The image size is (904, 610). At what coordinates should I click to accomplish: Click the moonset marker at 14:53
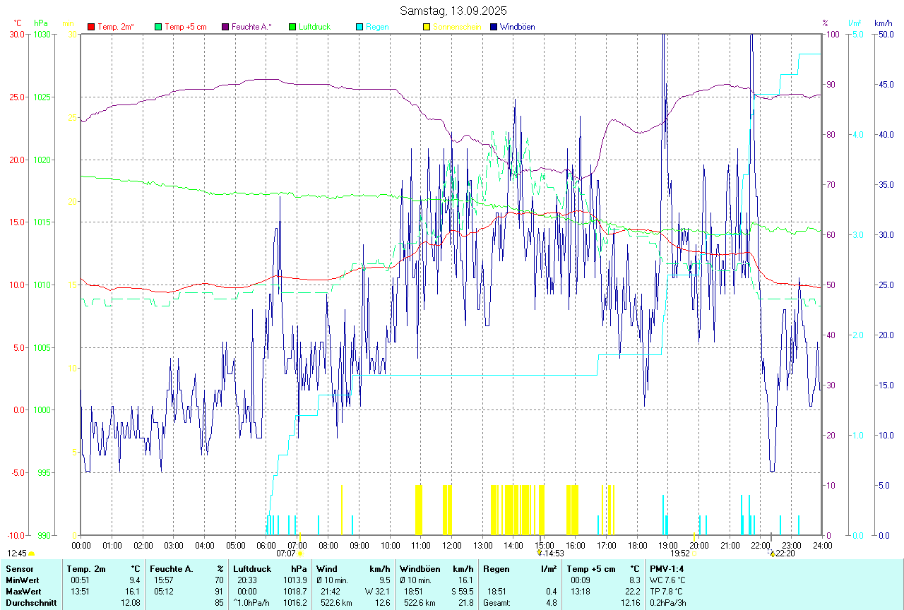540,554
